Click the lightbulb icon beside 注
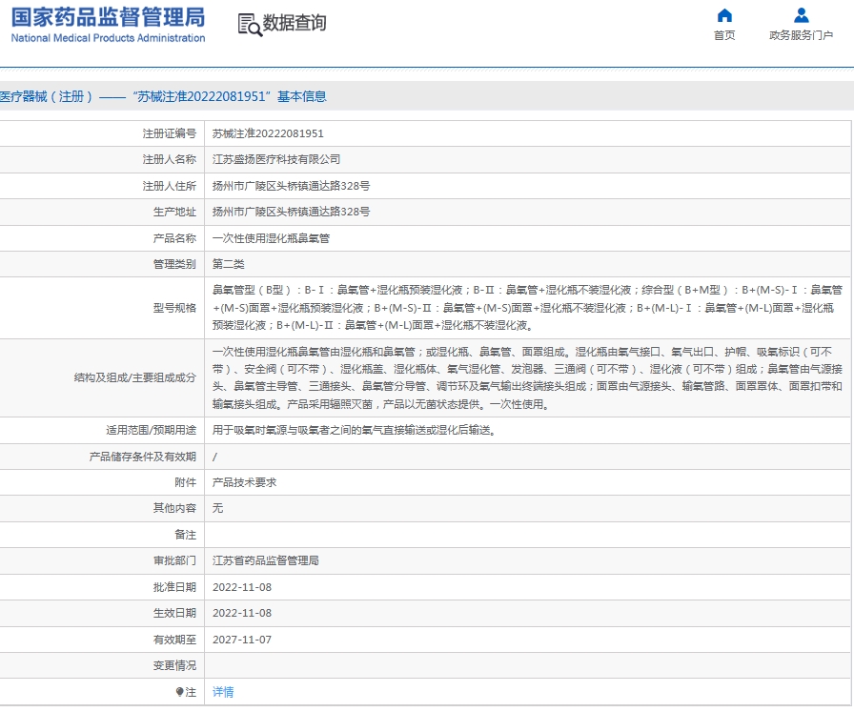Screen dimensions: 854x712 180,692
